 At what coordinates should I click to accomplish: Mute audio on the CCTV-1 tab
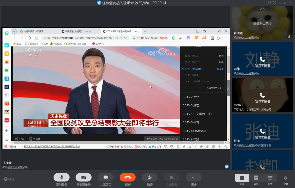136,31
